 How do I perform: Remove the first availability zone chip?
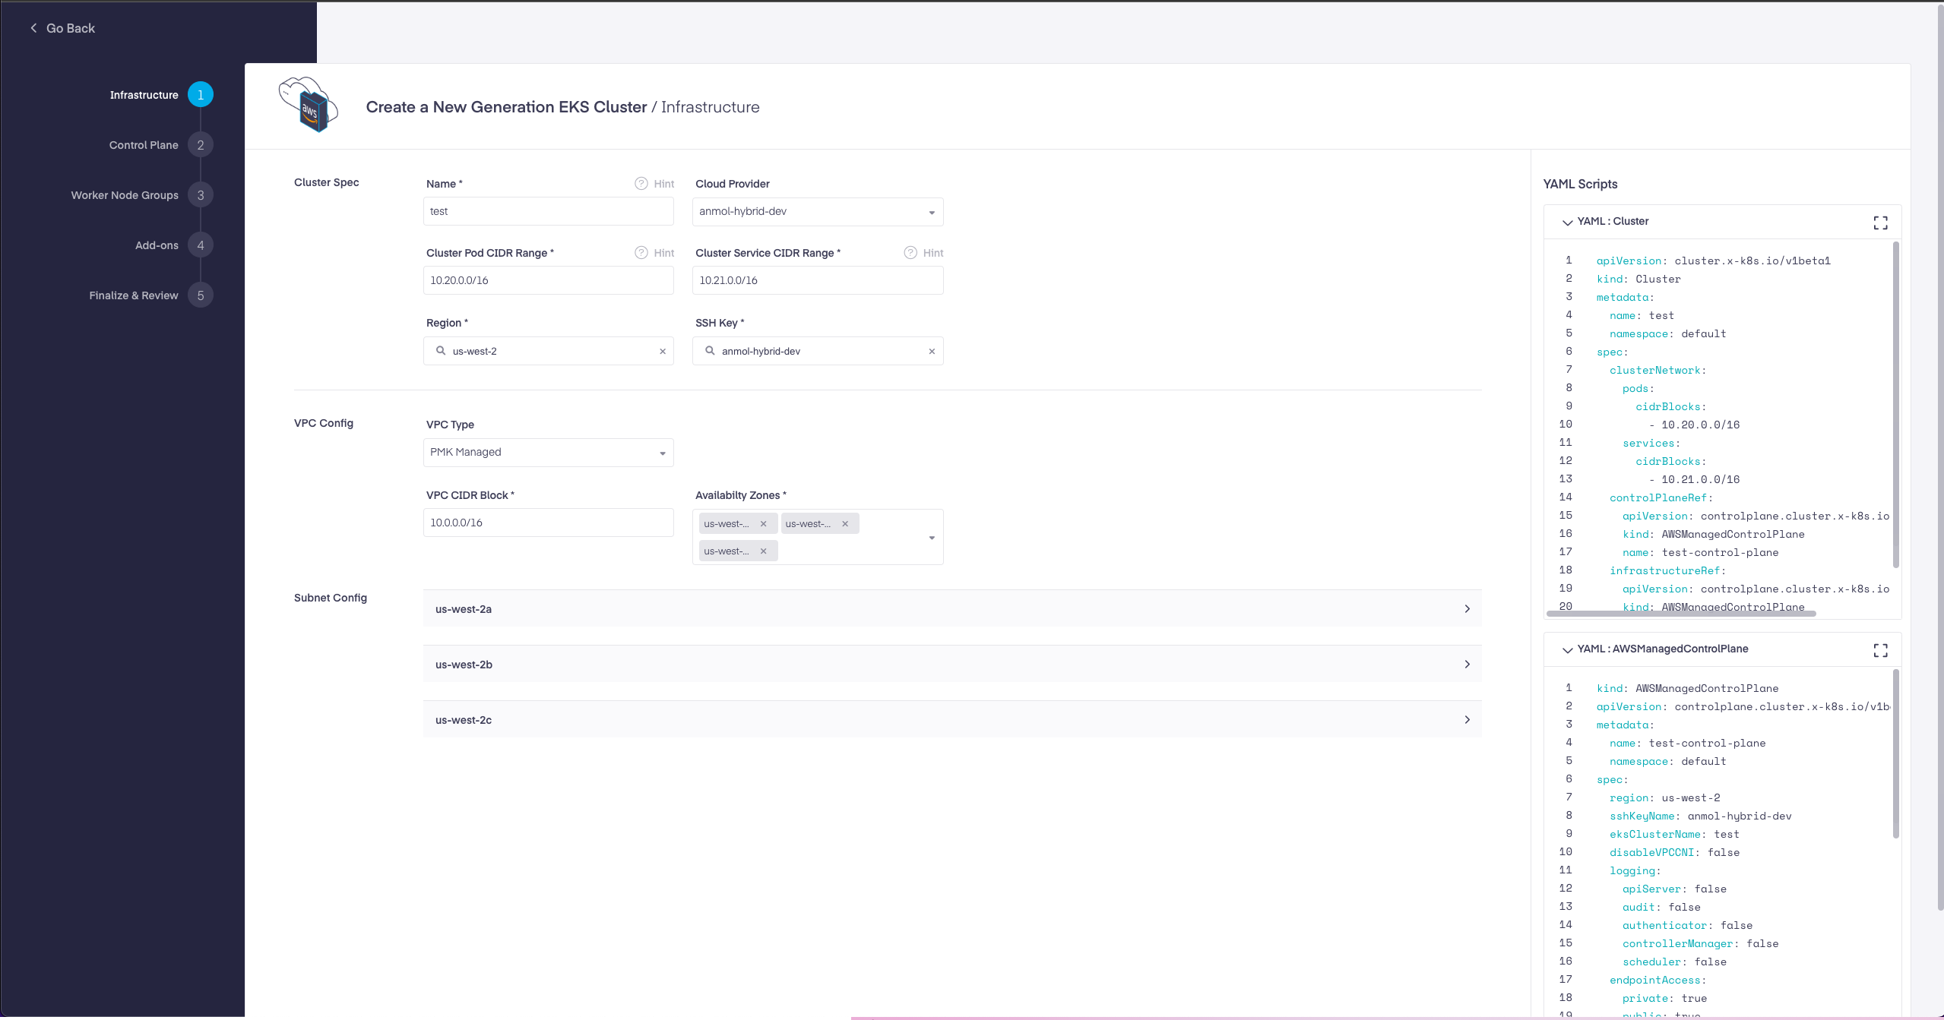(x=763, y=524)
